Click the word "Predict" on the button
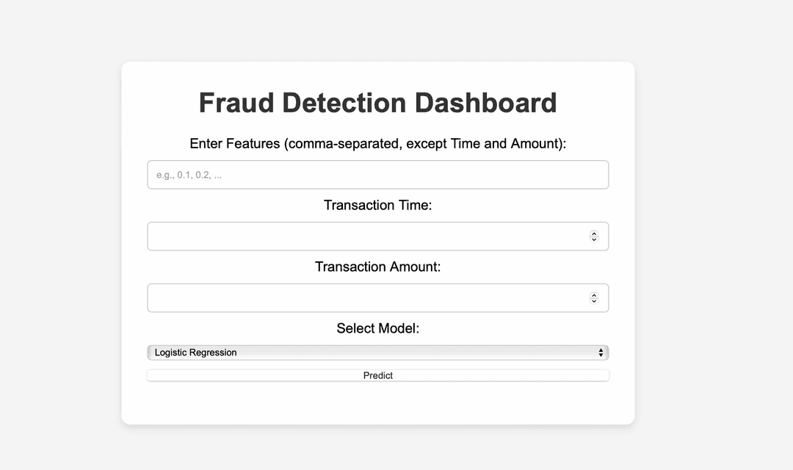 pyautogui.click(x=377, y=375)
